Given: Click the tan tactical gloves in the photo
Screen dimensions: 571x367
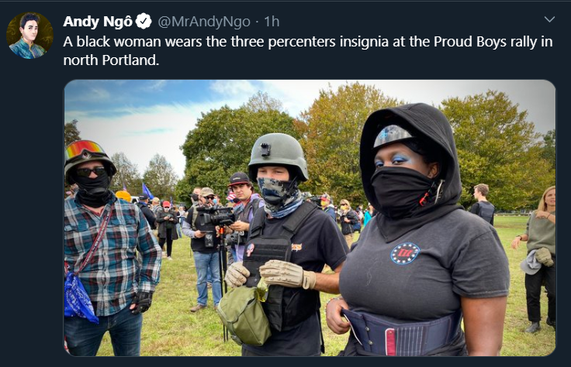Looking at the screenshot, I should point(270,275).
